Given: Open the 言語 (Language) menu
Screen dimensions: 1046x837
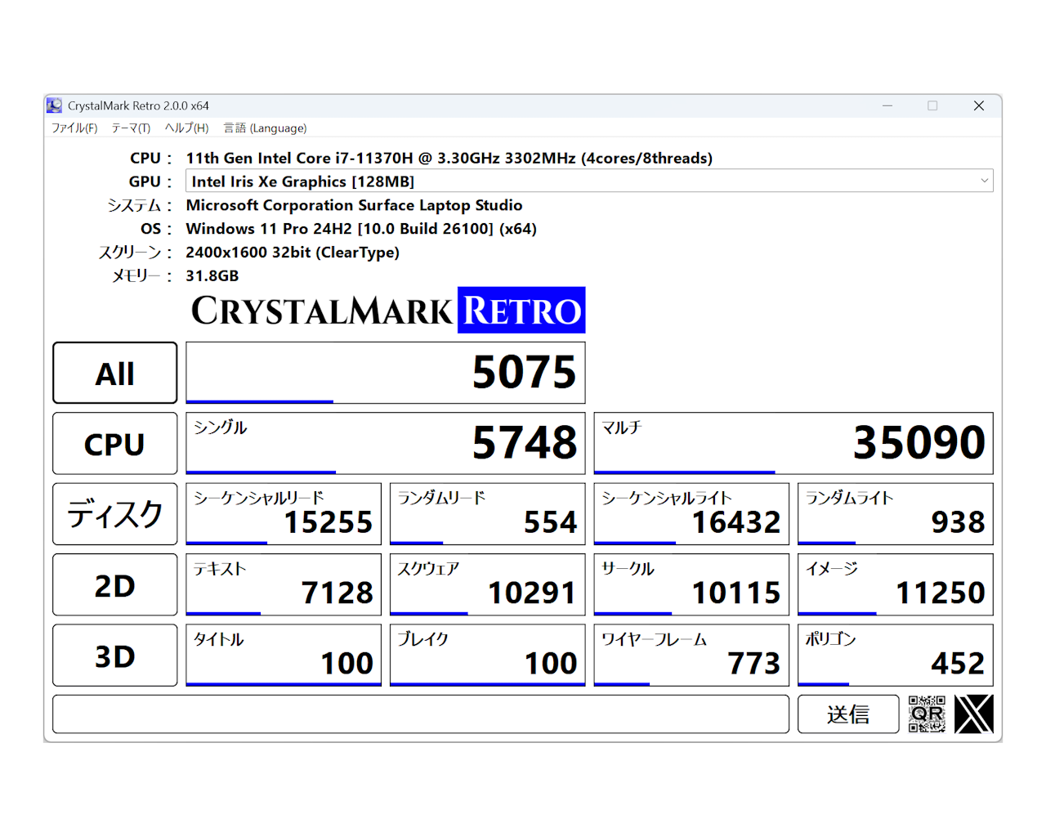Looking at the screenshot, I should [265, 128].
